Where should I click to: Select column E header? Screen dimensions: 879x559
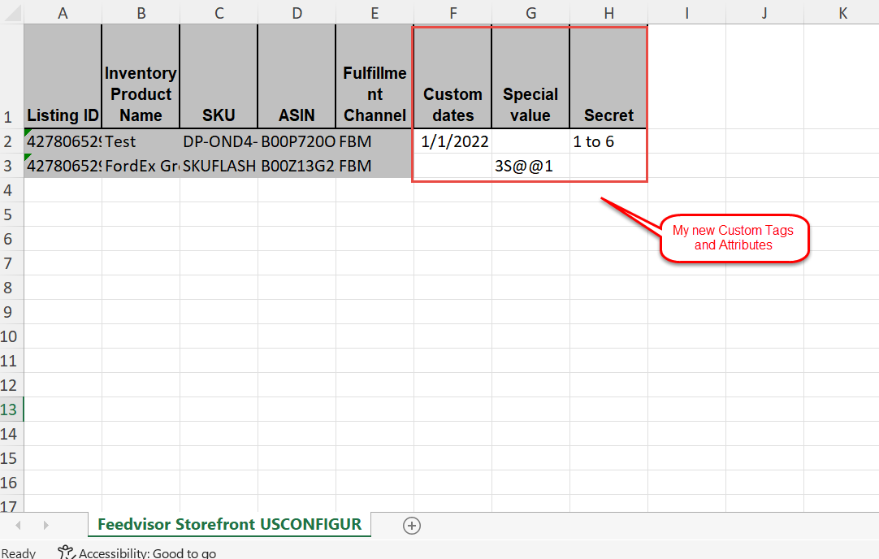375,12
